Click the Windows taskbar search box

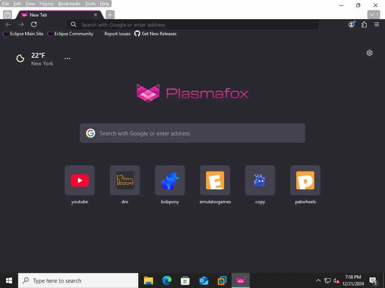[x=78, y=280]
